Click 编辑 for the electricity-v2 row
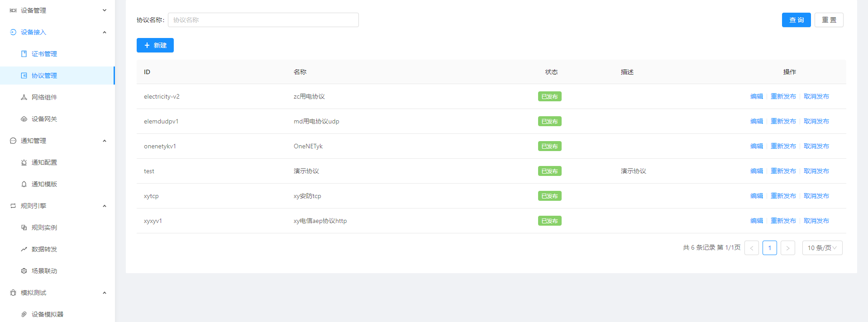The width and height of the screenshot is (868, 322). (756, 96)
